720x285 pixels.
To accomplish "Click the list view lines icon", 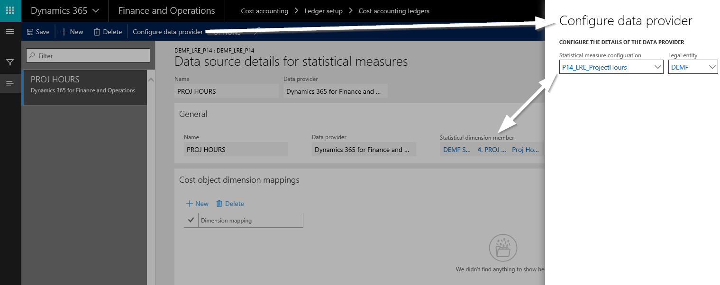I will pyautogui.click(x=10, y=83).
